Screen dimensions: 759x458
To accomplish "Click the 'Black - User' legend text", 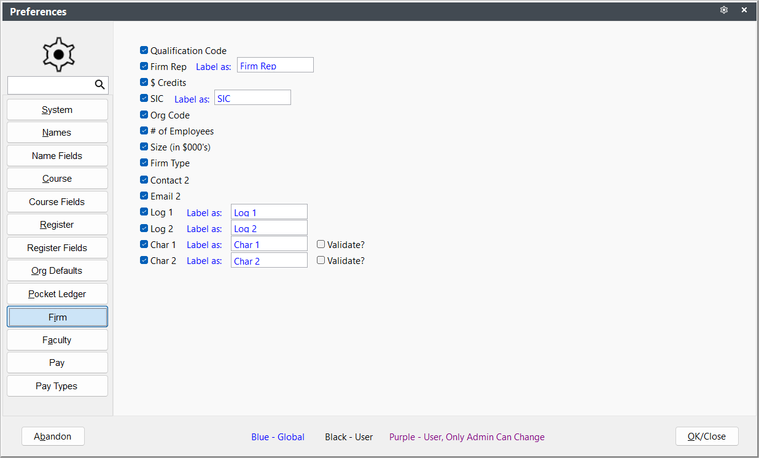I will click(349, 437).
